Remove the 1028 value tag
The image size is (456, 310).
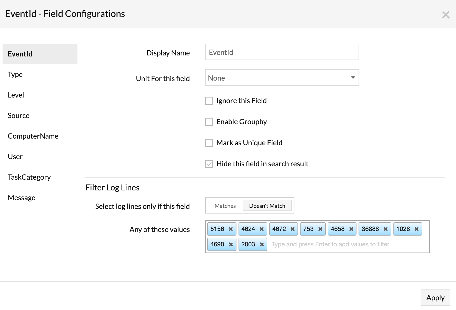[x=417, y=229]
